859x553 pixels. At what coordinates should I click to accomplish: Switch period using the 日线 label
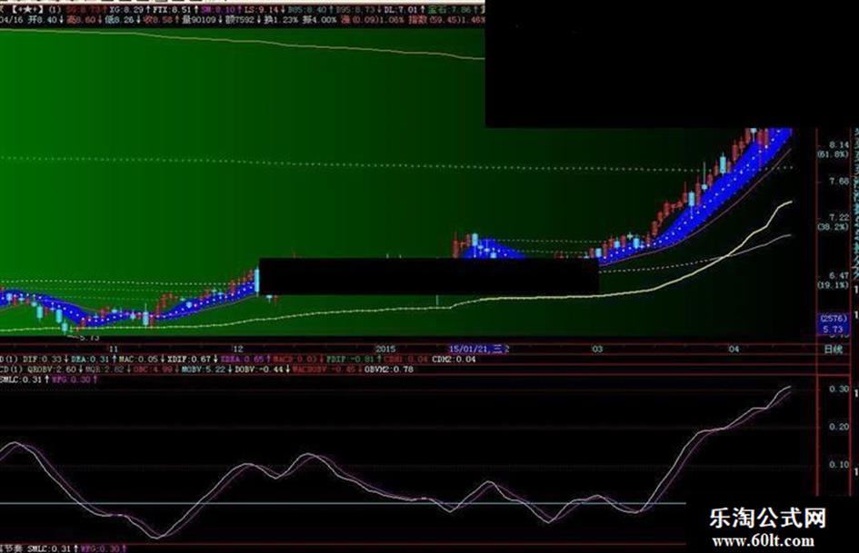tap(834, 350)
